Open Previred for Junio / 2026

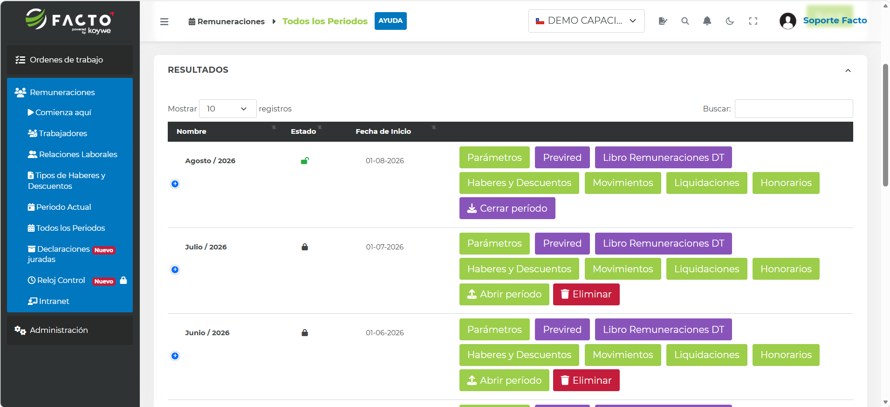[x=562, y=330]
